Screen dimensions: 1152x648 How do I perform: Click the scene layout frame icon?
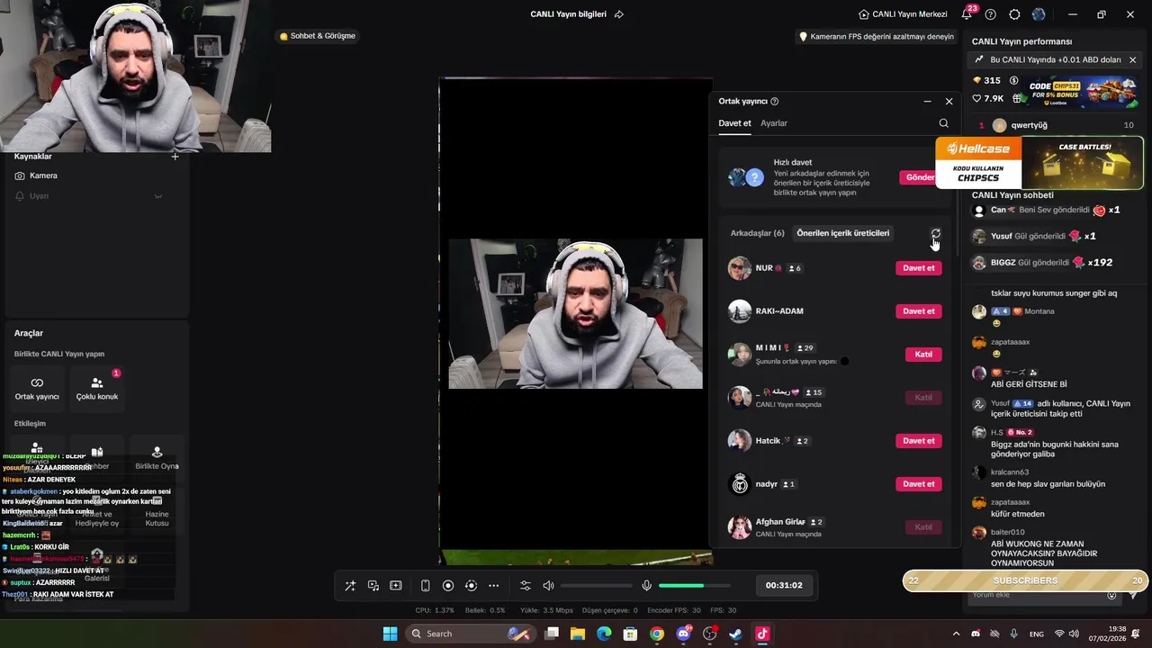pyautogui.click(x=395, y=586)
